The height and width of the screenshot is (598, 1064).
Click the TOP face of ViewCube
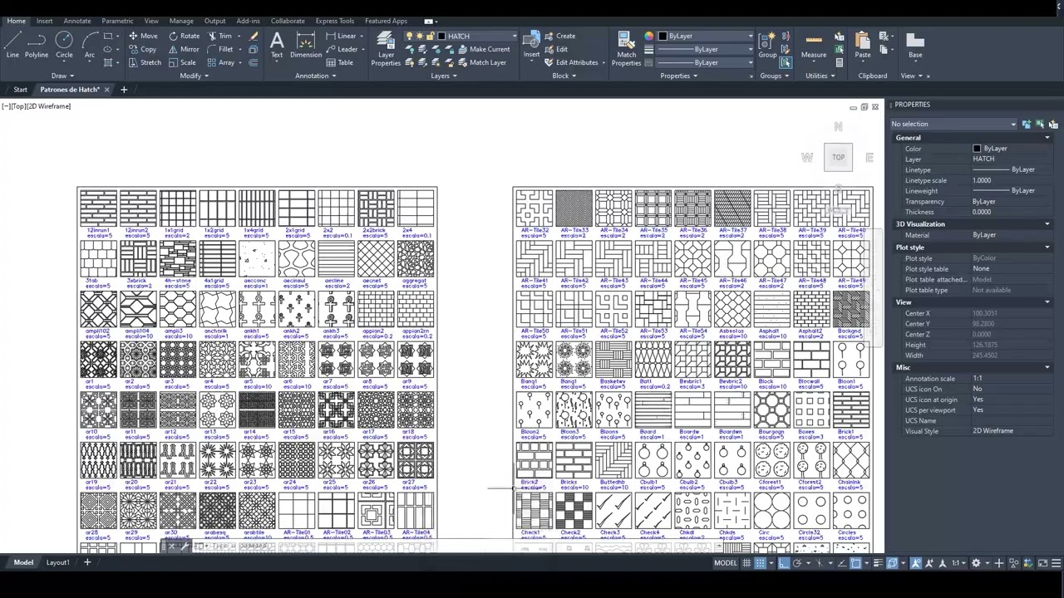point(838,157)
